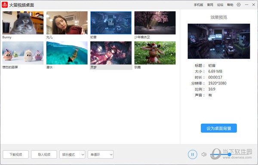The image size is (258, 165).
Task: Select the 潜水 video thumbnail
Action: pyautogui.click(x=67, y=53)
